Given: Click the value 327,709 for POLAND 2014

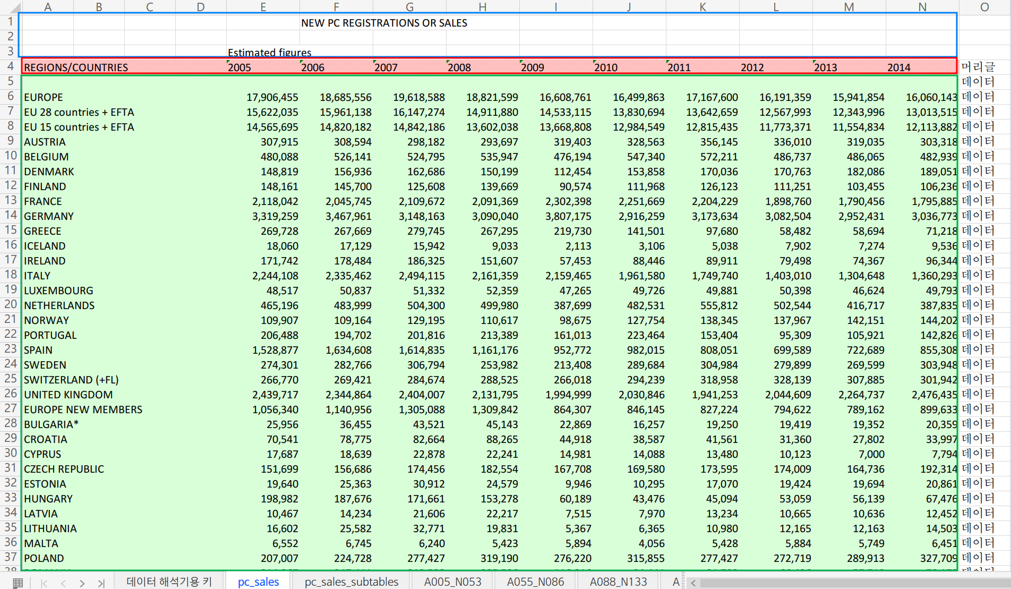Looking at the screenshot, I should [938, 558].
